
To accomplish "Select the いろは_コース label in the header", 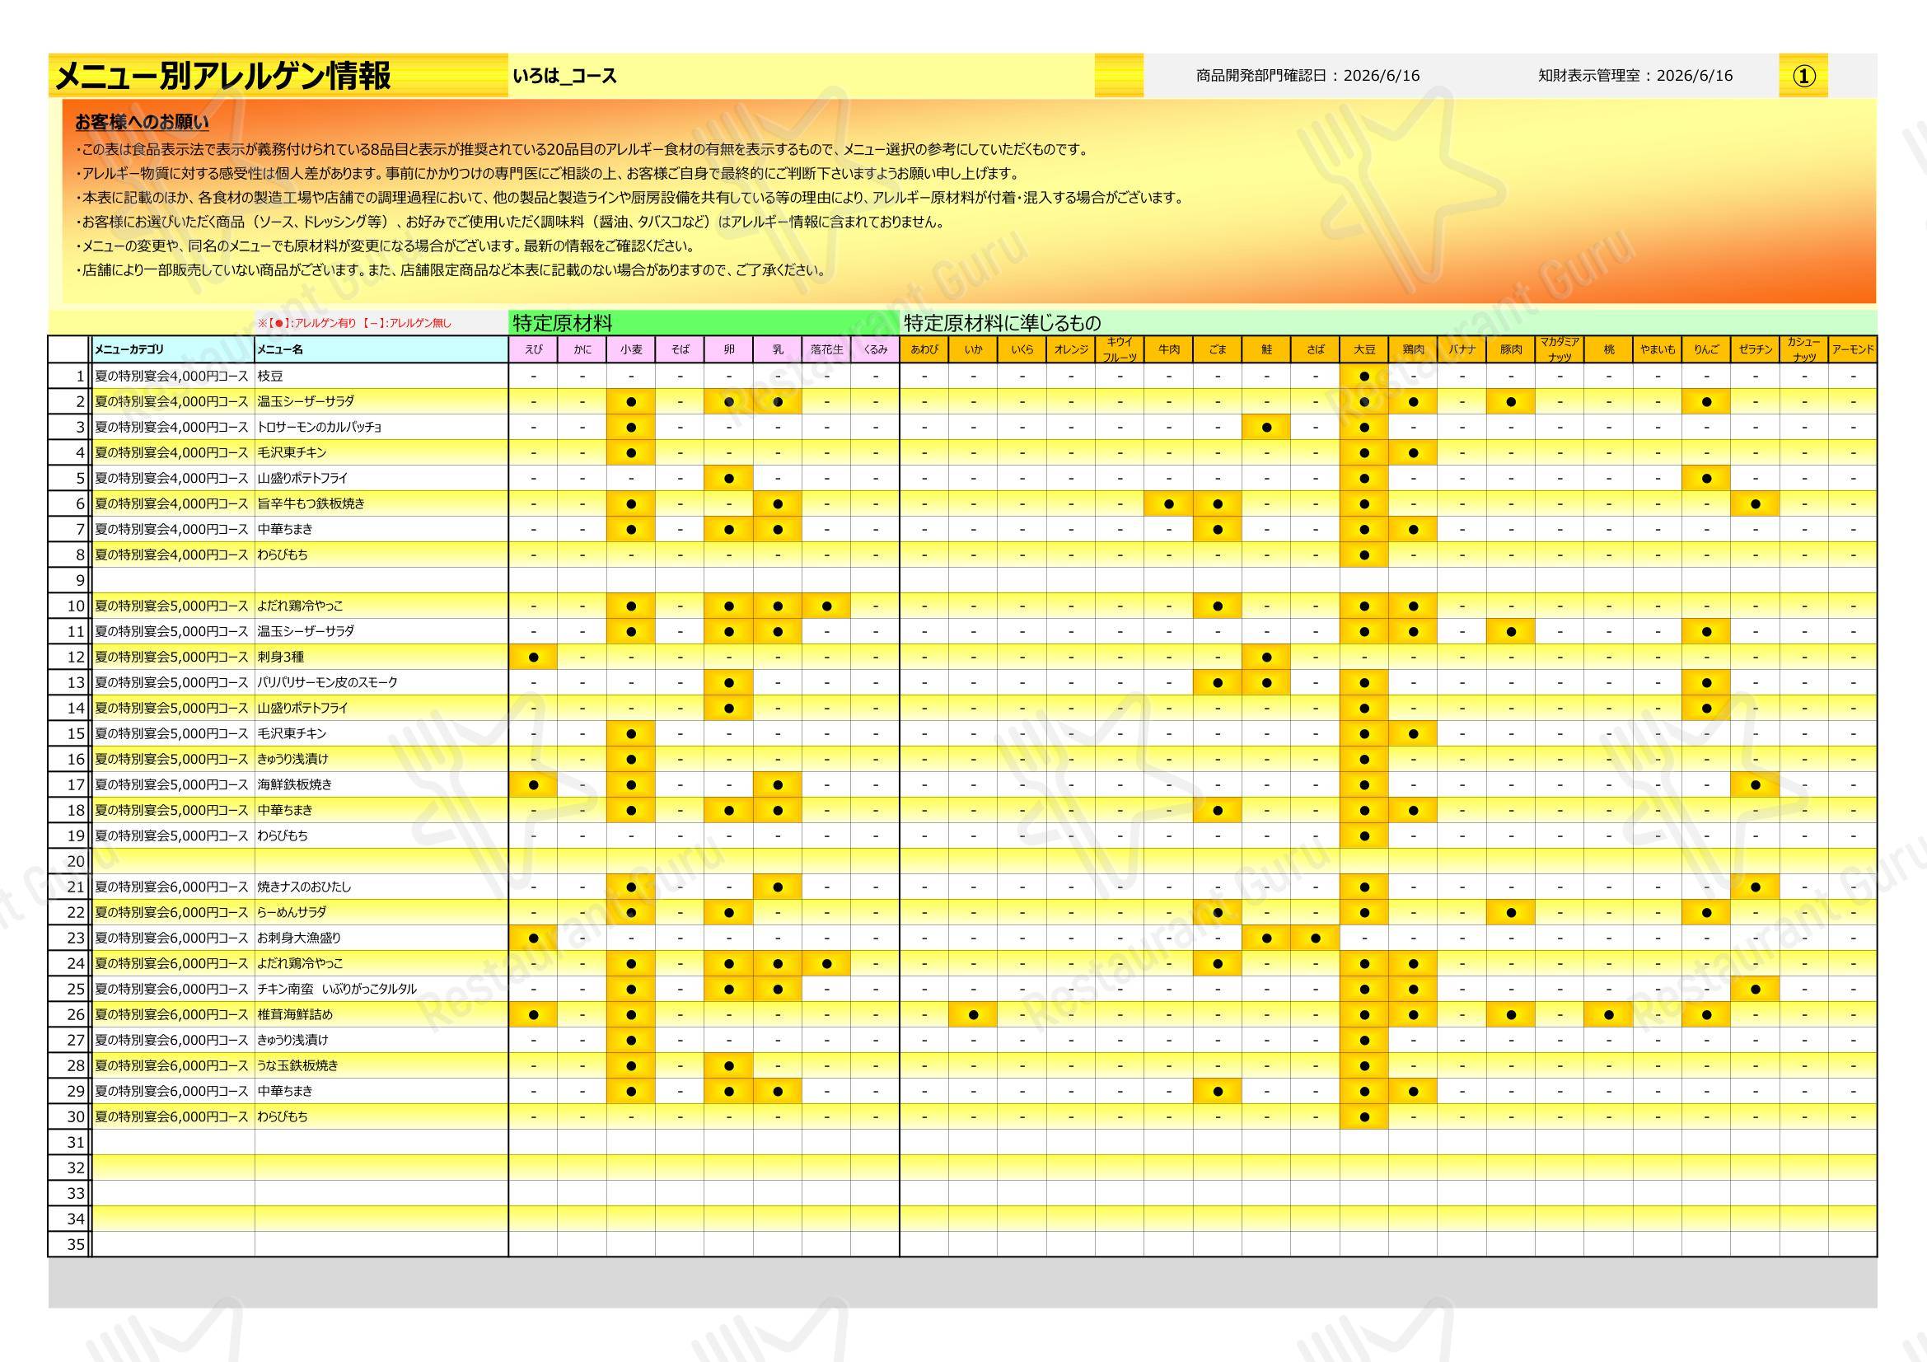I will (x=564, y=77).
